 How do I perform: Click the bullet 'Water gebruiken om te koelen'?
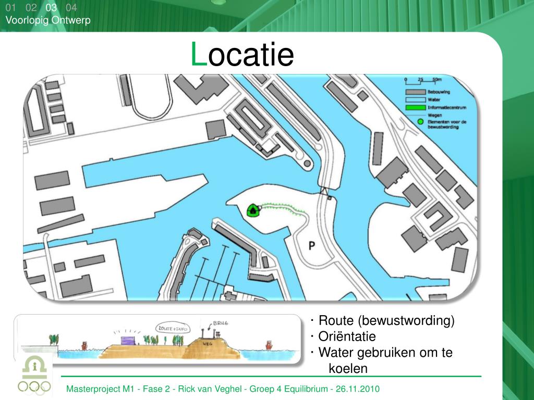pyautogui.click(x=385, y=360)
